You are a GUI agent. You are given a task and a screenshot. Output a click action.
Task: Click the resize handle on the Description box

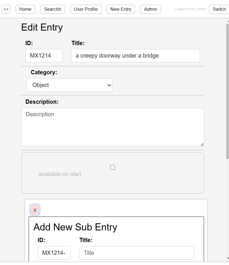coord(202,145)
